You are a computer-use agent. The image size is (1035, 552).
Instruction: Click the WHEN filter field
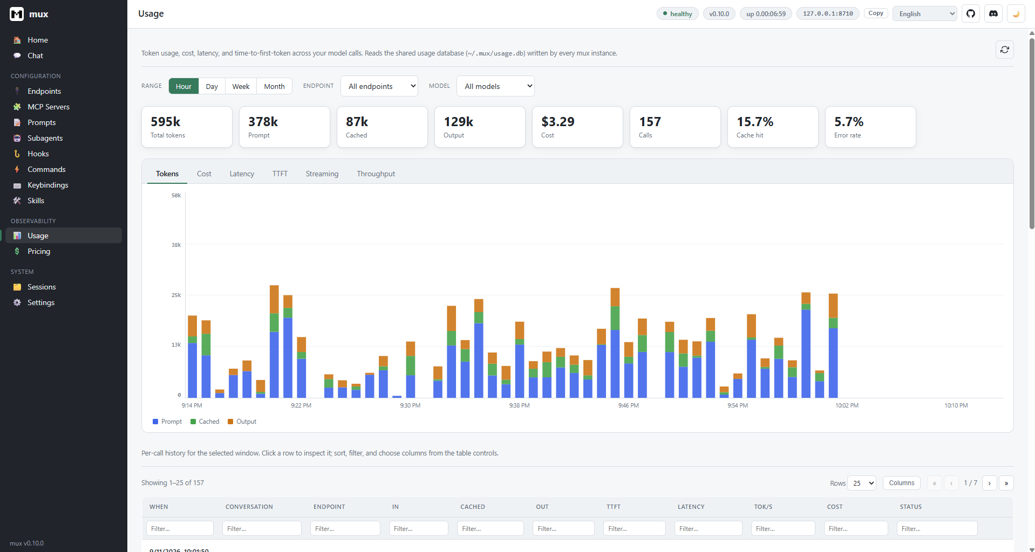(180, 528)
